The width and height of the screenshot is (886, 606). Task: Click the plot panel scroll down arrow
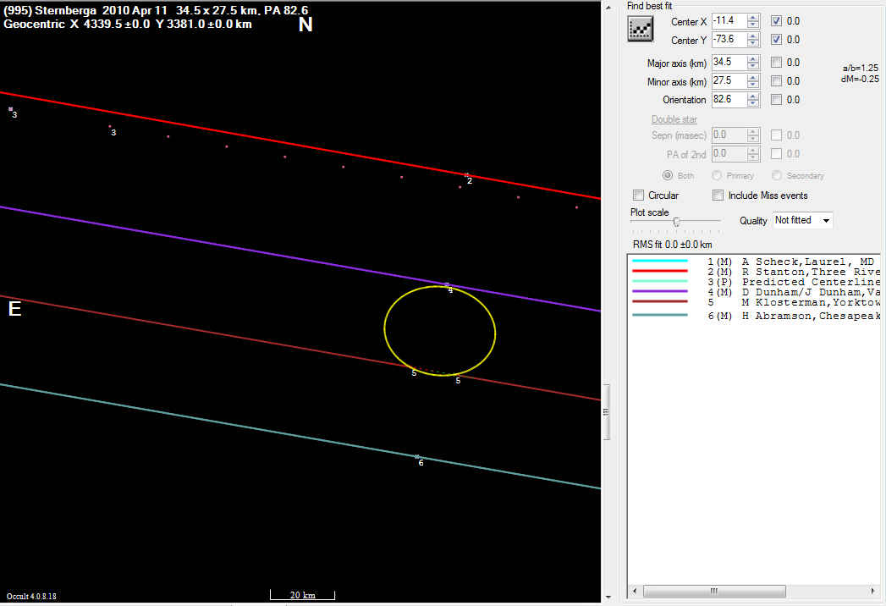[608, 597]
